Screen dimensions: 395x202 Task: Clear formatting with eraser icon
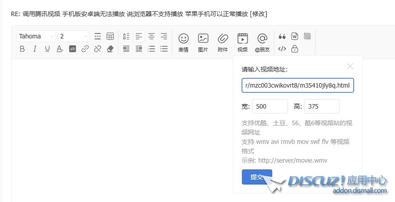click(x=110, y=49)
